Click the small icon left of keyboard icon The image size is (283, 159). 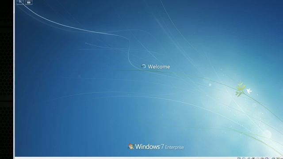point(20,2)
